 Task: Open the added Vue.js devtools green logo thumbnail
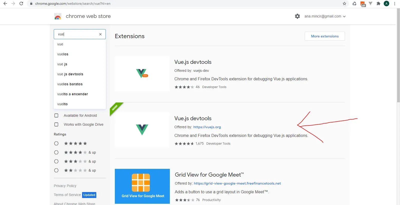[142, 130]
